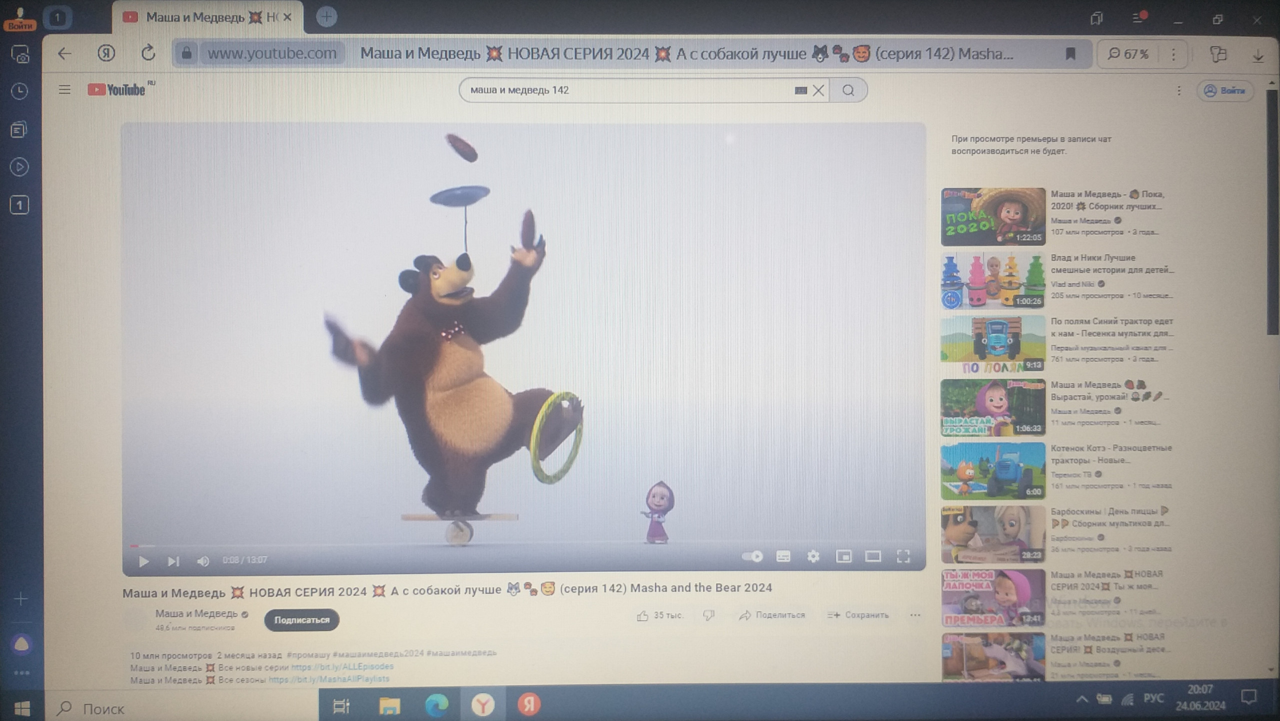Open the browser extensions panel icon
This screenshot has width=1280, height=721.
point(1218,54)
